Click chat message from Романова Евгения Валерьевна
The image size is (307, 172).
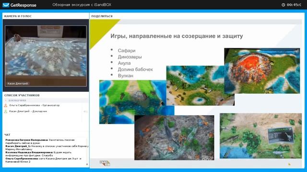coord(40,141)
